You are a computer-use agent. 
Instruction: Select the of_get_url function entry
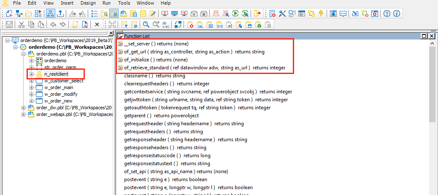coord(194,52)
